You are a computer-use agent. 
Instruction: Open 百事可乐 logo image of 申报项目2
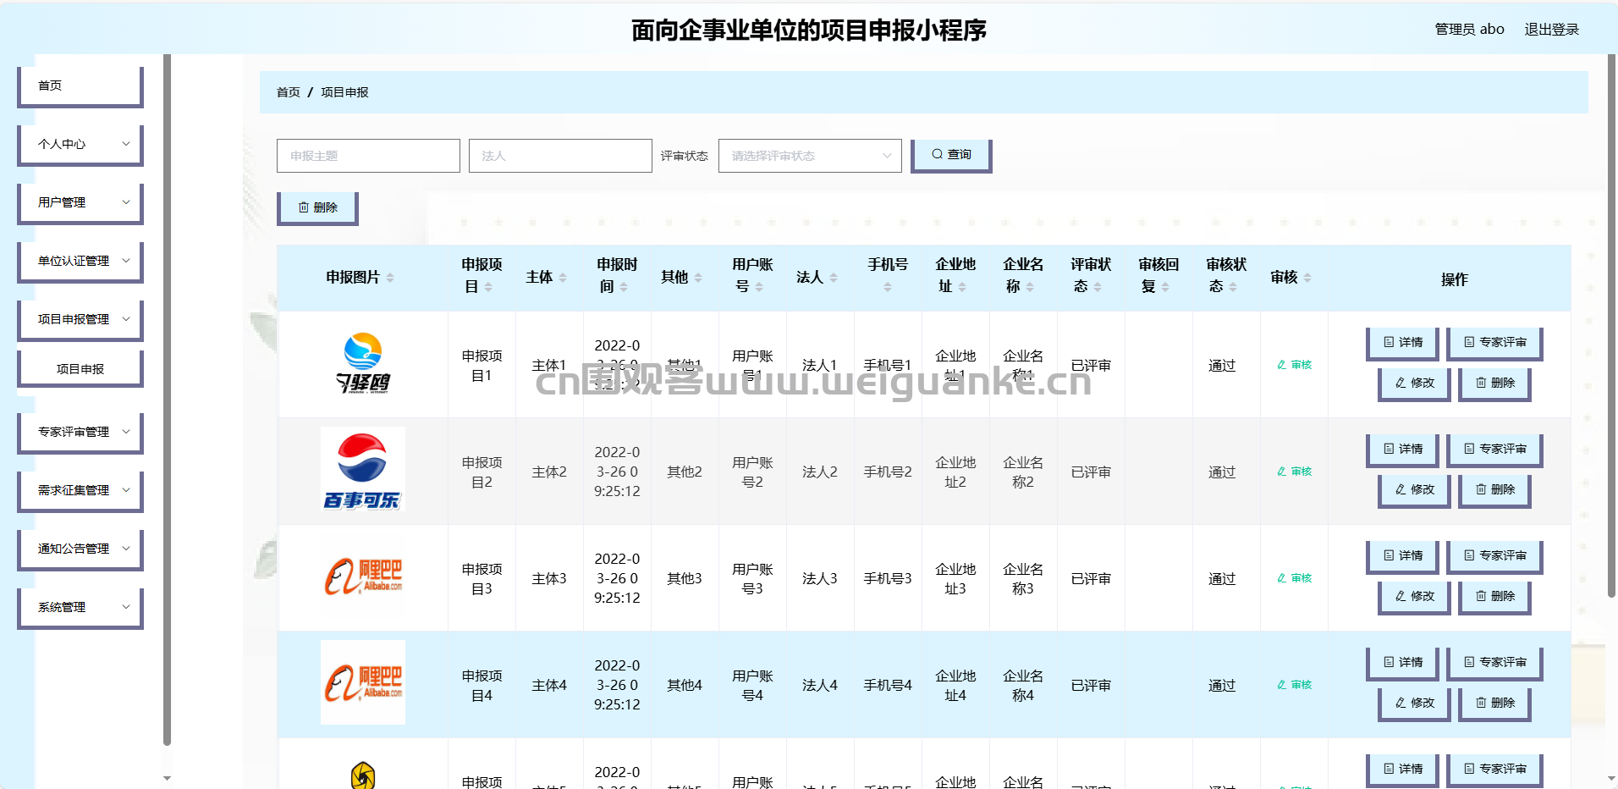[x=363, y=469]
